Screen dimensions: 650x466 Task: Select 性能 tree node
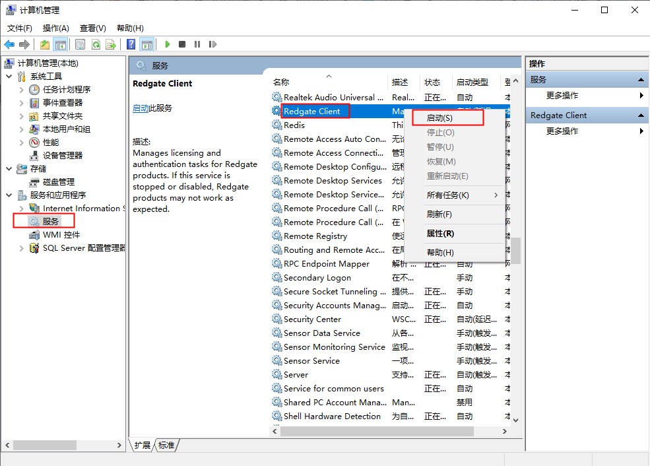[51, 143]
